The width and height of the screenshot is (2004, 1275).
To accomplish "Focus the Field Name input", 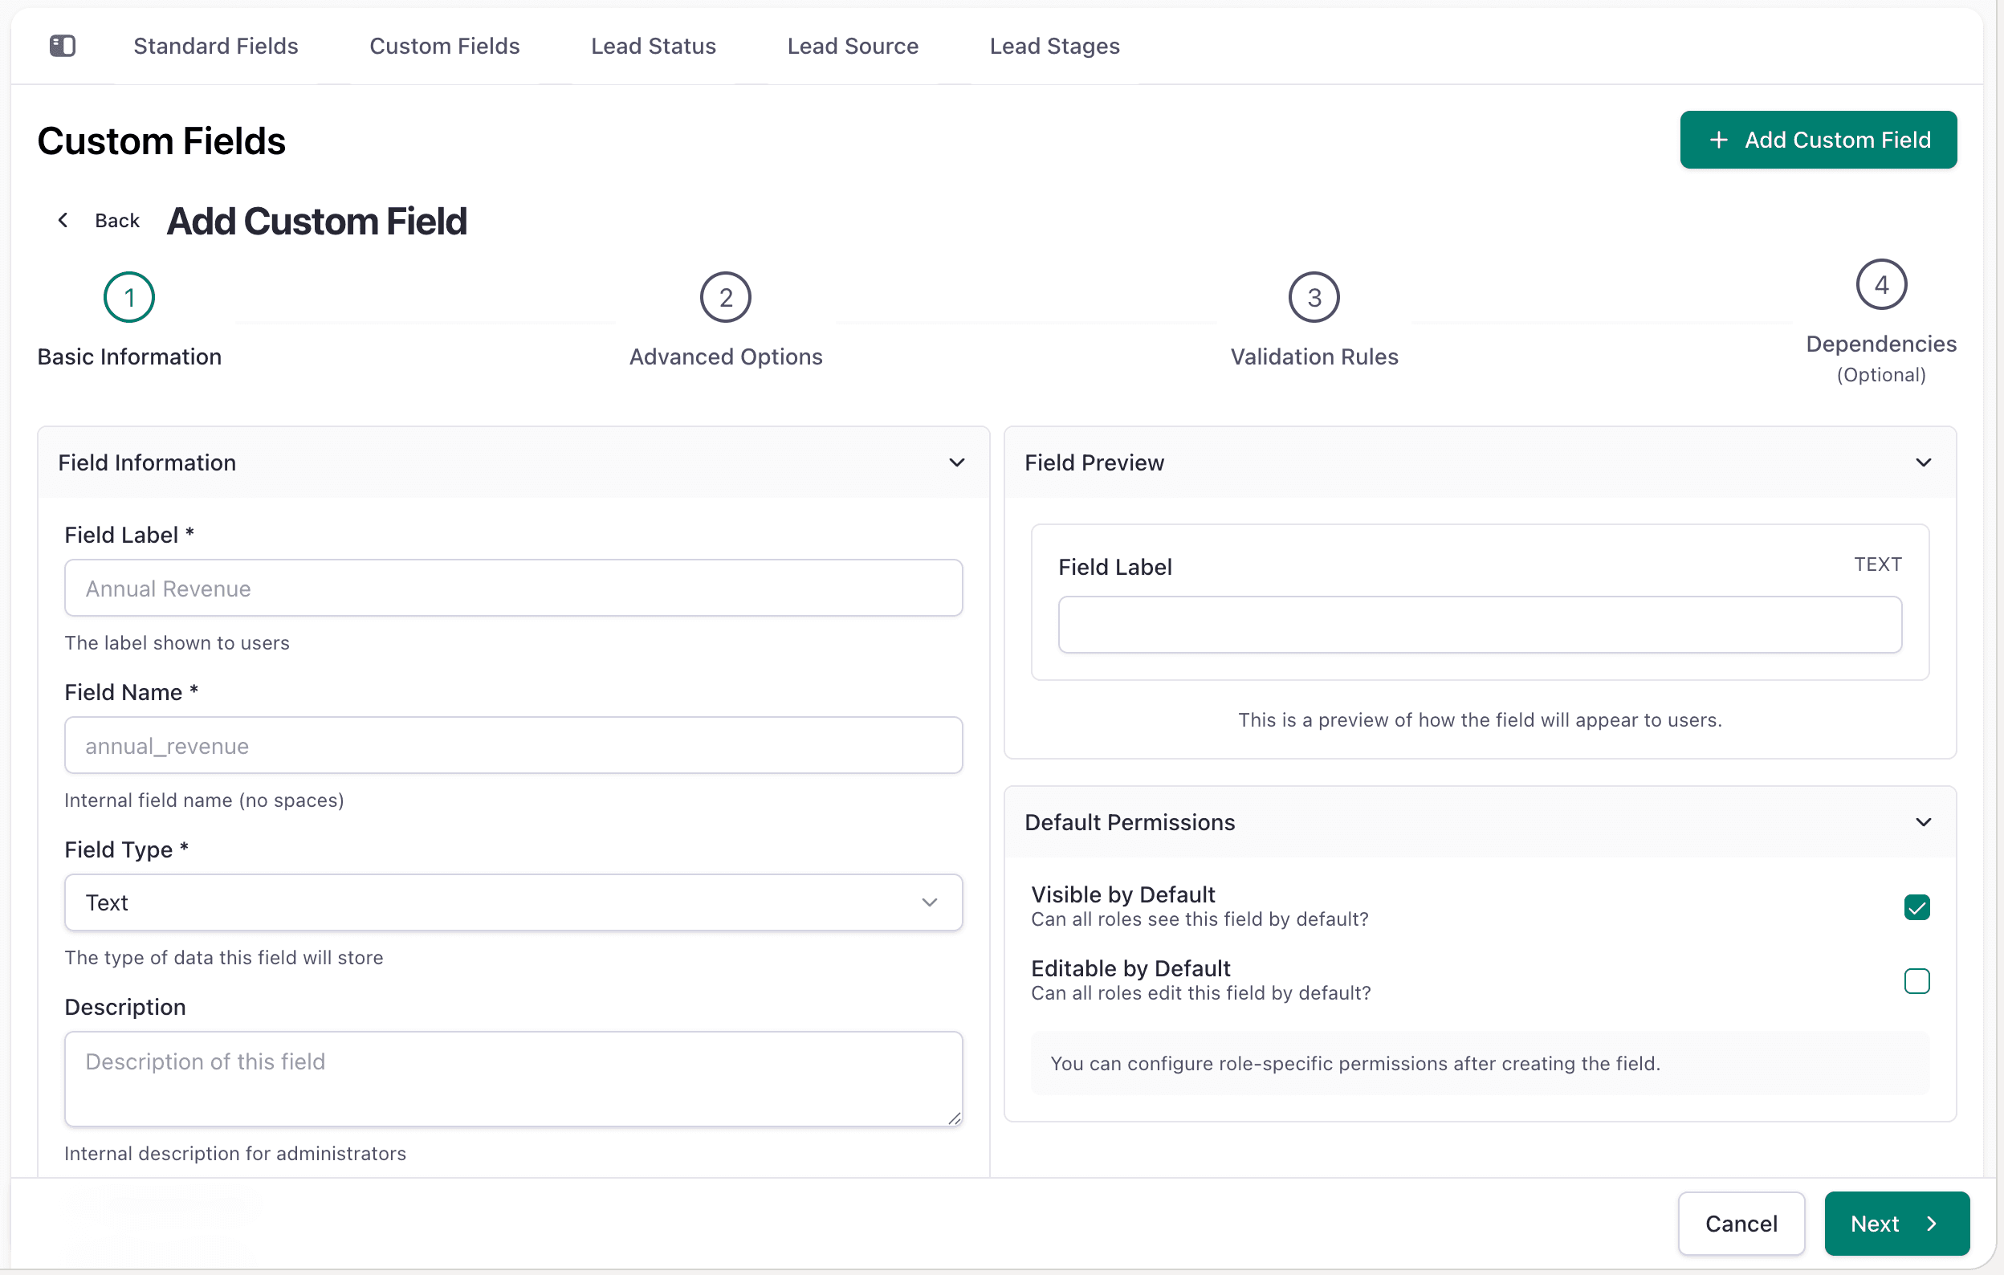I will 514,745.
